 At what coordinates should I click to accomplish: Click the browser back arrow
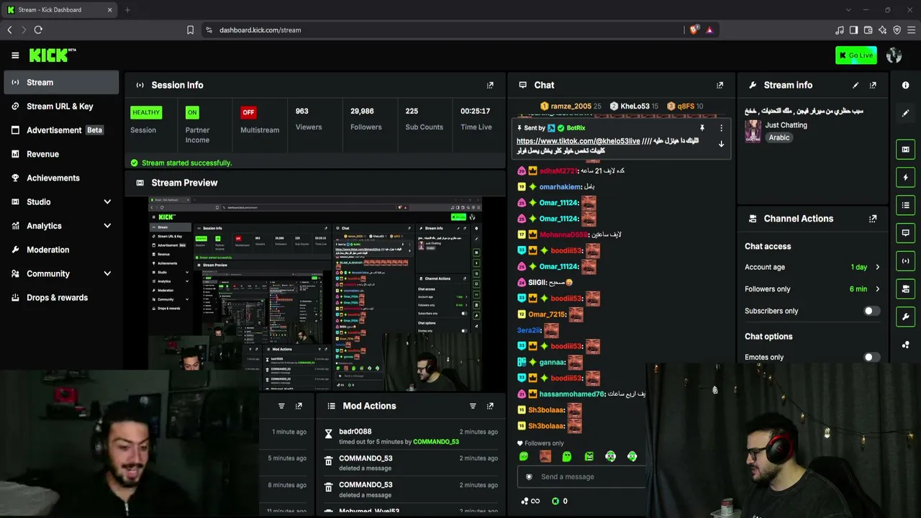(10, 30)
